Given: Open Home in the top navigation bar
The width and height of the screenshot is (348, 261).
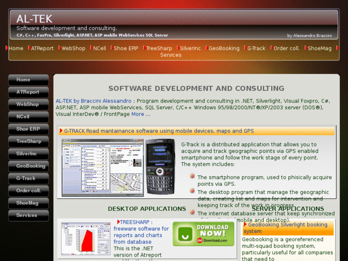Looking at the screenshot, I should click(x=16, y=48).
